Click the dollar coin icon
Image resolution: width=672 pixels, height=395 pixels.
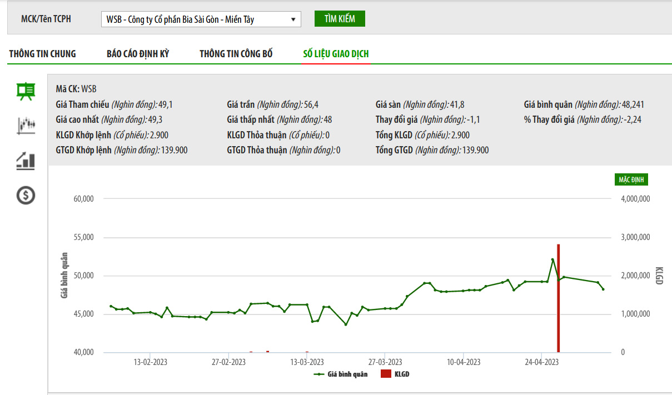26,195
